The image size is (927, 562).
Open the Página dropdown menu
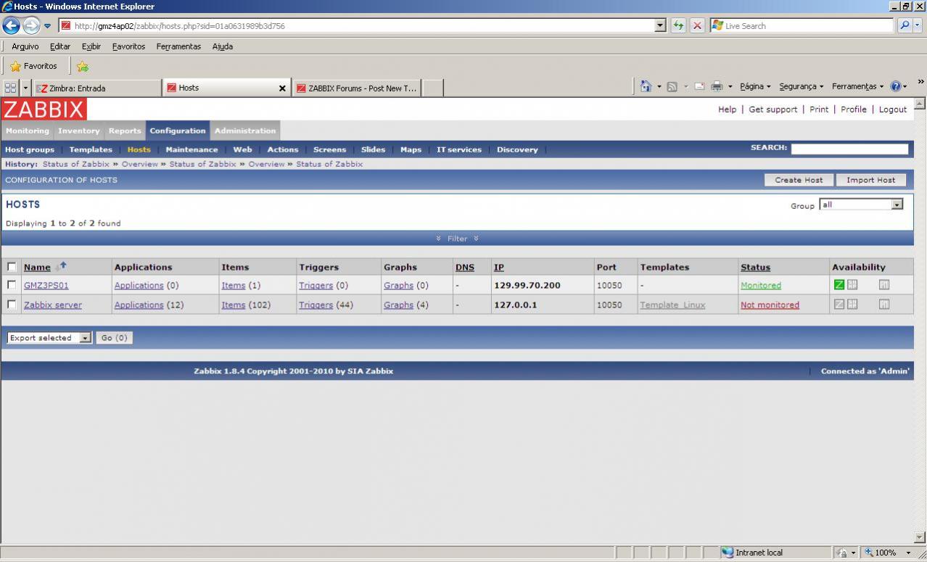point(755,86)
